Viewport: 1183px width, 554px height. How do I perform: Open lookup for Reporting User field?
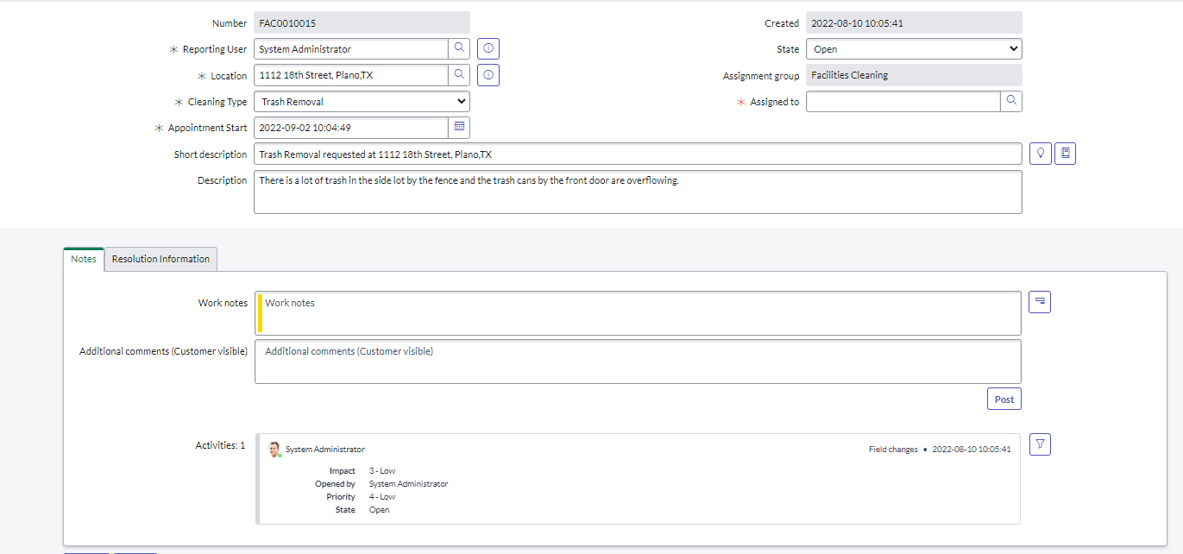(x=459, y=48)
